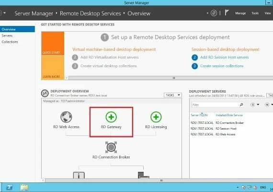Open the Manage menu
273x192 pixels.
coord(240,13)
